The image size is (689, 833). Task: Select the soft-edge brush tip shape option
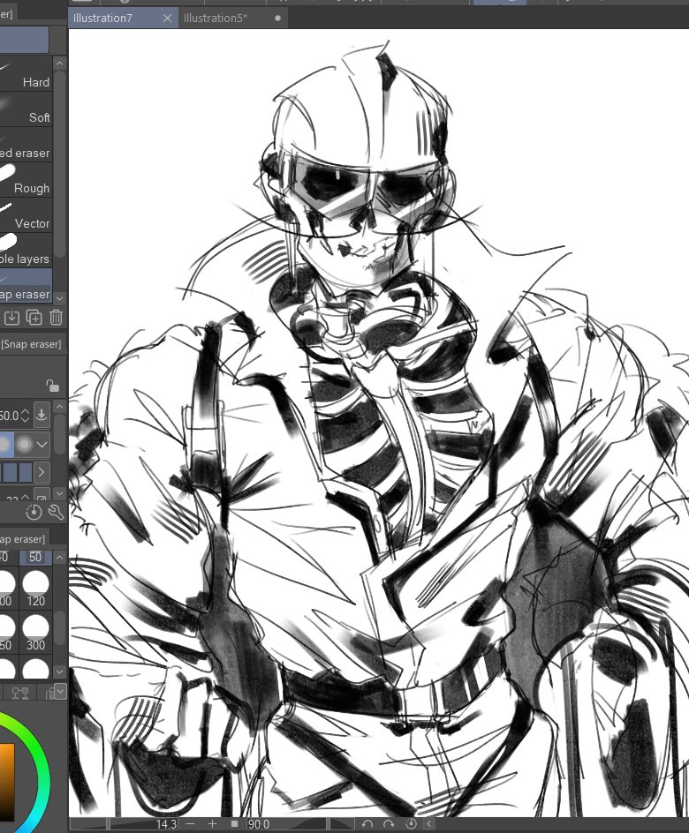(x=25, y=444)
